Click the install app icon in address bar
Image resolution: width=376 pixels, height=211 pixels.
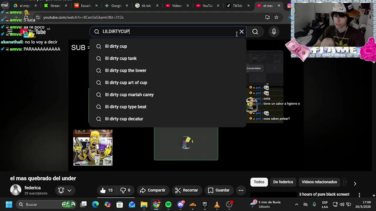click(x=267, y=17)
